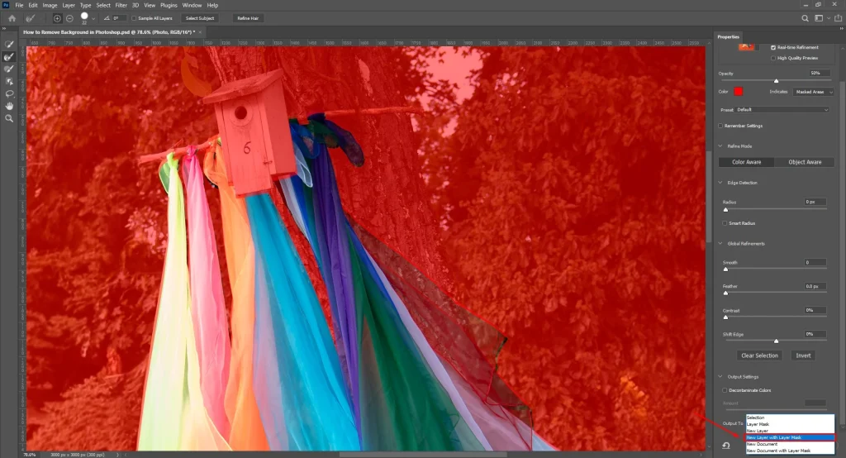Click the brush angle 0° input field
The height and width of the screenshot is (458, 846).
pos(120,18)
